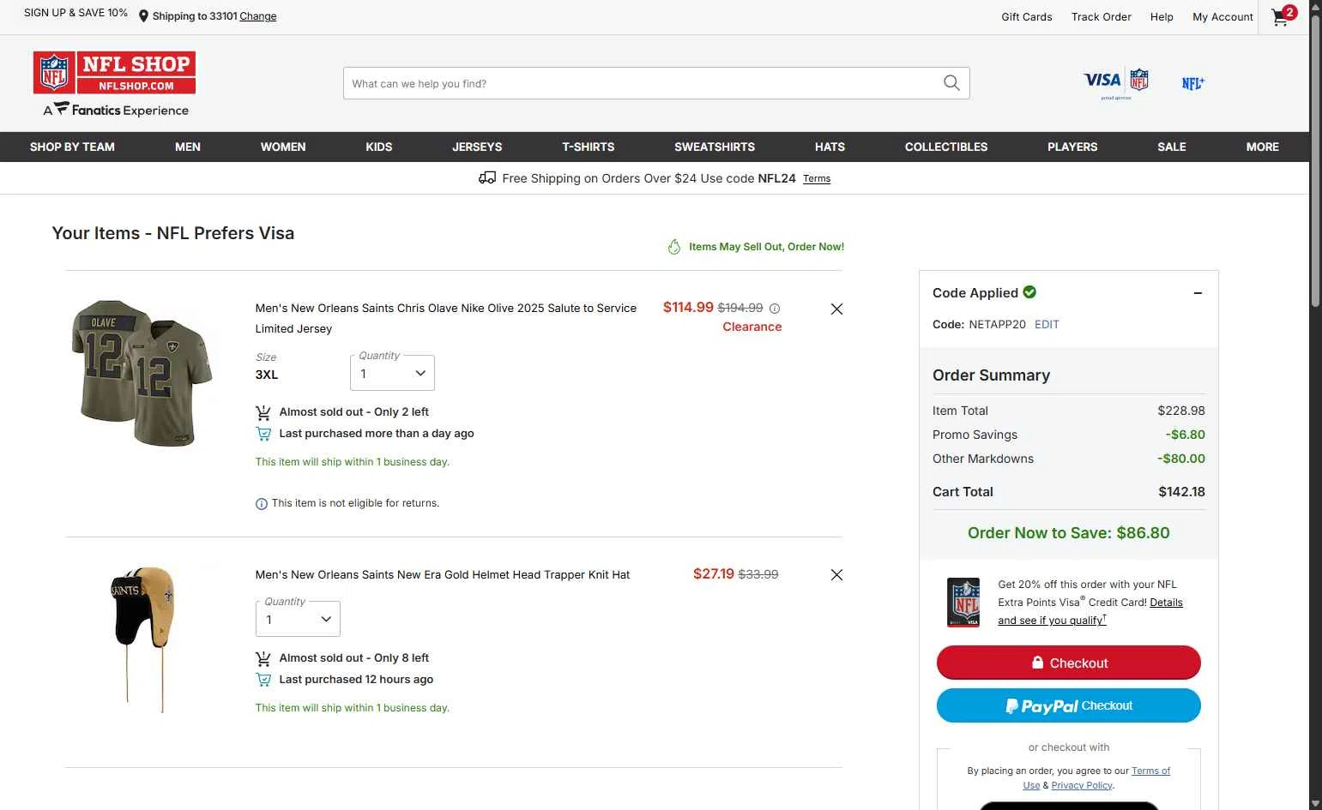The height and width of the screenshot is (810, 1322).
Task: Click the green code applied checkmark
Action: 1029,292
